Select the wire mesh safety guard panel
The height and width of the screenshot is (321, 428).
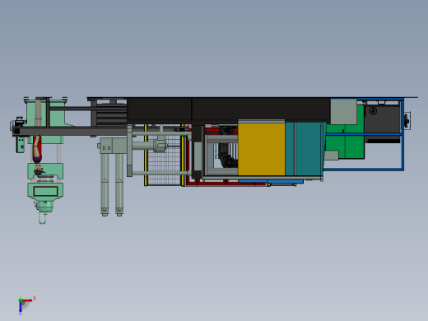tap(164, 160)
